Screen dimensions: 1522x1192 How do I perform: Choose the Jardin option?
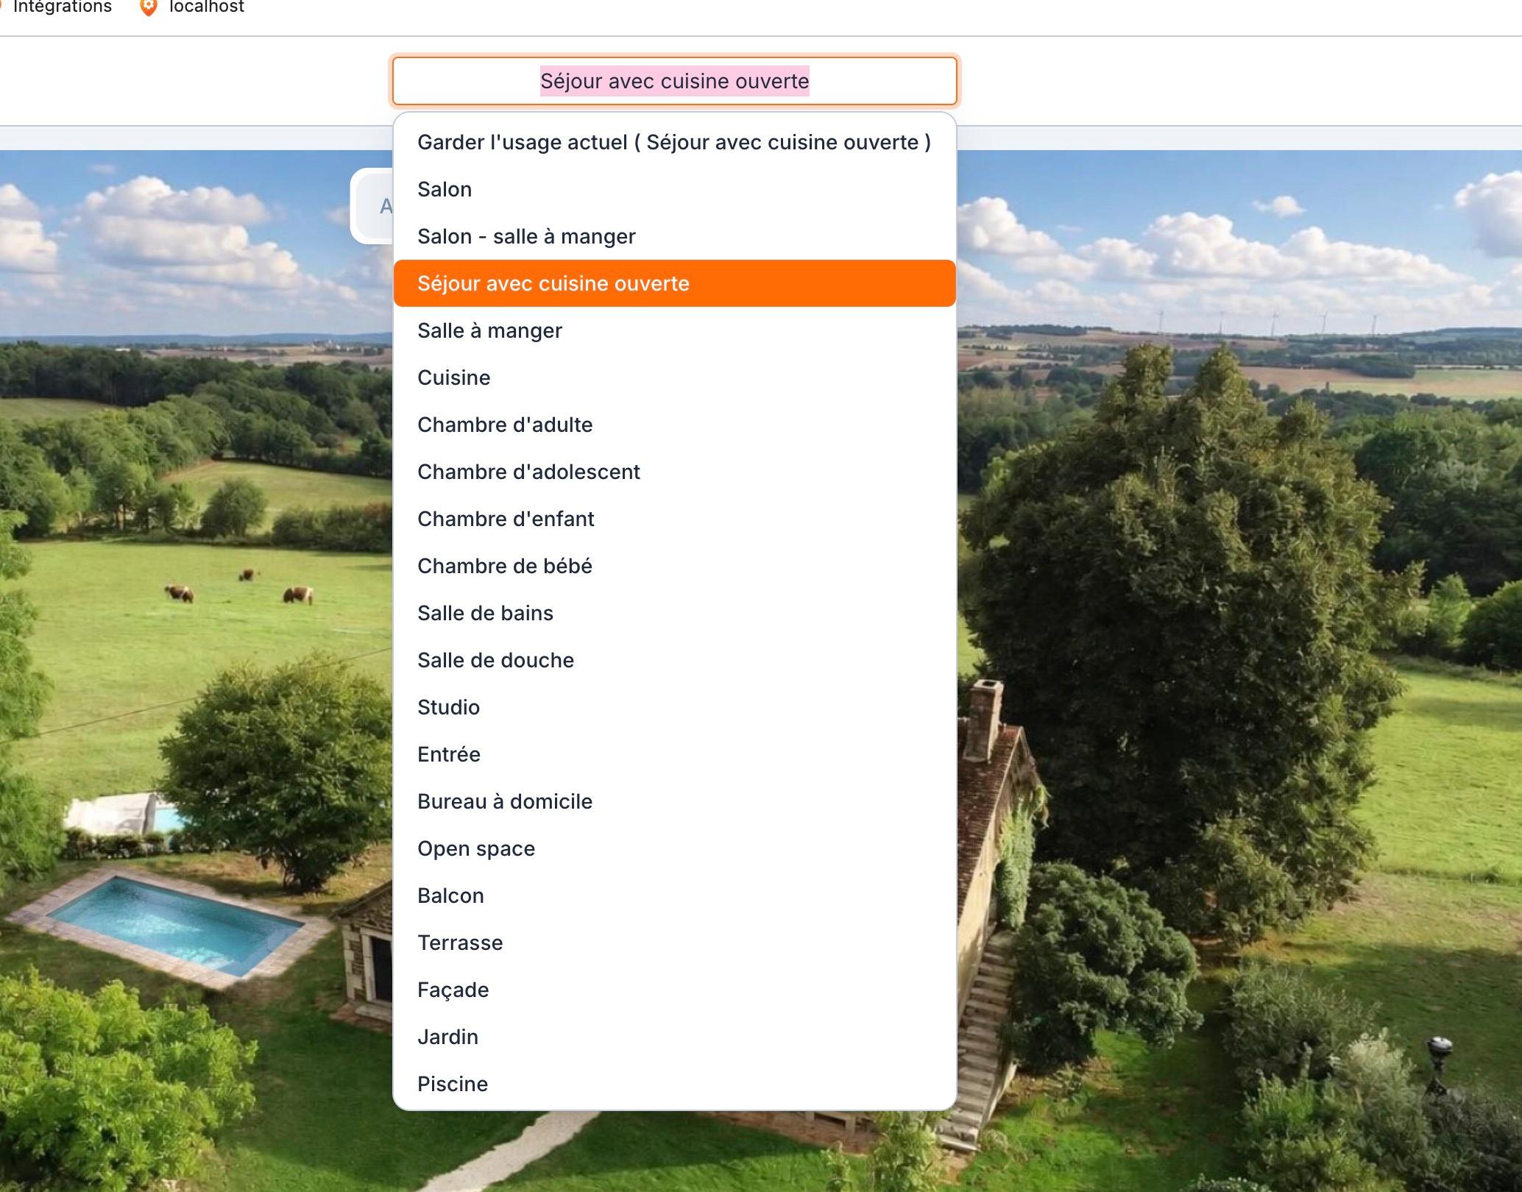pyautogui.click(x=674, y=1037)
